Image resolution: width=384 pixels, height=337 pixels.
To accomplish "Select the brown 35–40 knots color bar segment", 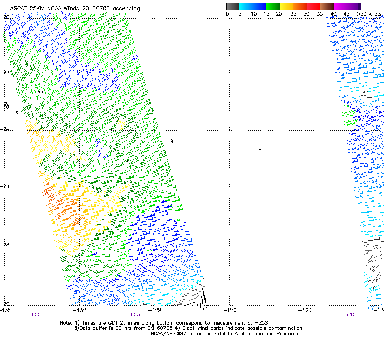I will (x=327, y=6).
